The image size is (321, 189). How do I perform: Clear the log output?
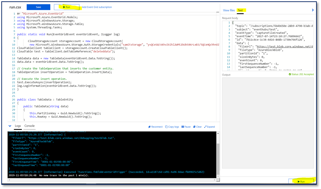point(198,127)
